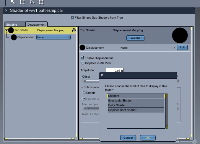The height and width of the screenshot is (144, 200).
Task: Toggle Filter Simple Sub-Shaders from Tree
Action: tap(73, 18)
